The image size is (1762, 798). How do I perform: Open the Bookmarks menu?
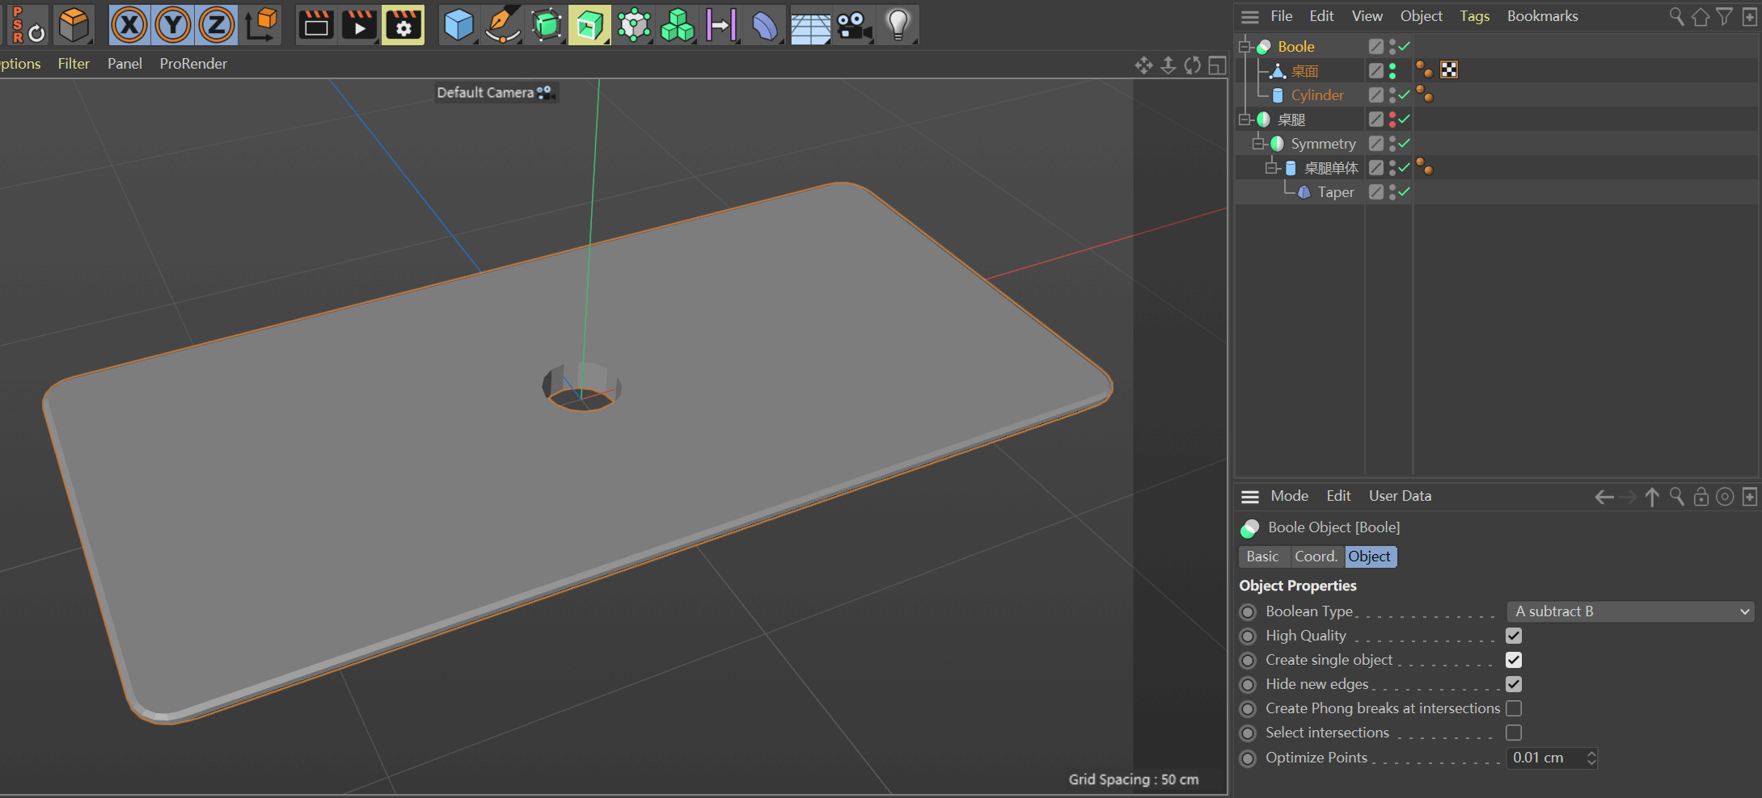[1542, 16]
